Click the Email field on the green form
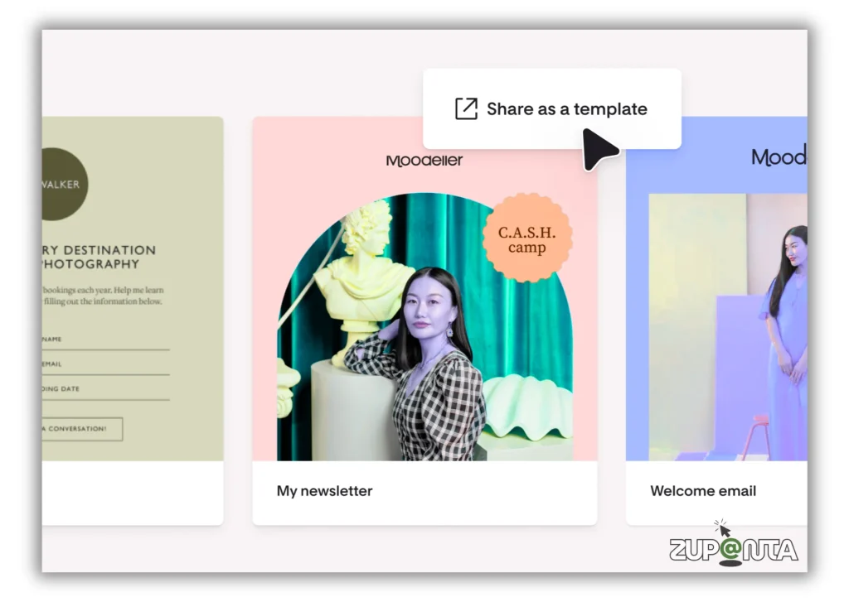The image size is (849, 602). pyautogui.click(x=105, y=366)
